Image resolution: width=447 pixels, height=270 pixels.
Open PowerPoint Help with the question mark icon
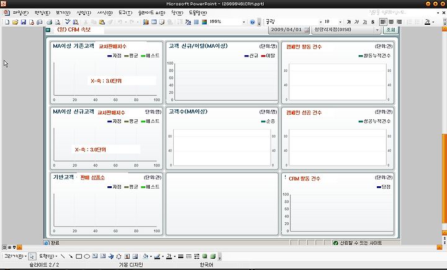tap(252, 22)
